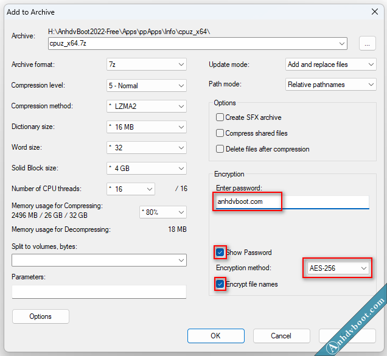The width and height of the screenshot is (387, 356).
Task: Open the Compression method LZMA2 dropdown
Action: coord(147,106)
